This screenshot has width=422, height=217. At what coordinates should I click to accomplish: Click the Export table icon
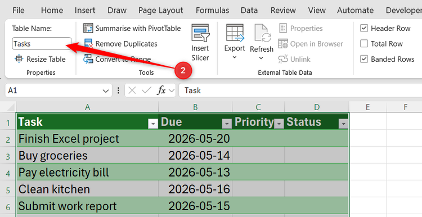pos(235,33)
